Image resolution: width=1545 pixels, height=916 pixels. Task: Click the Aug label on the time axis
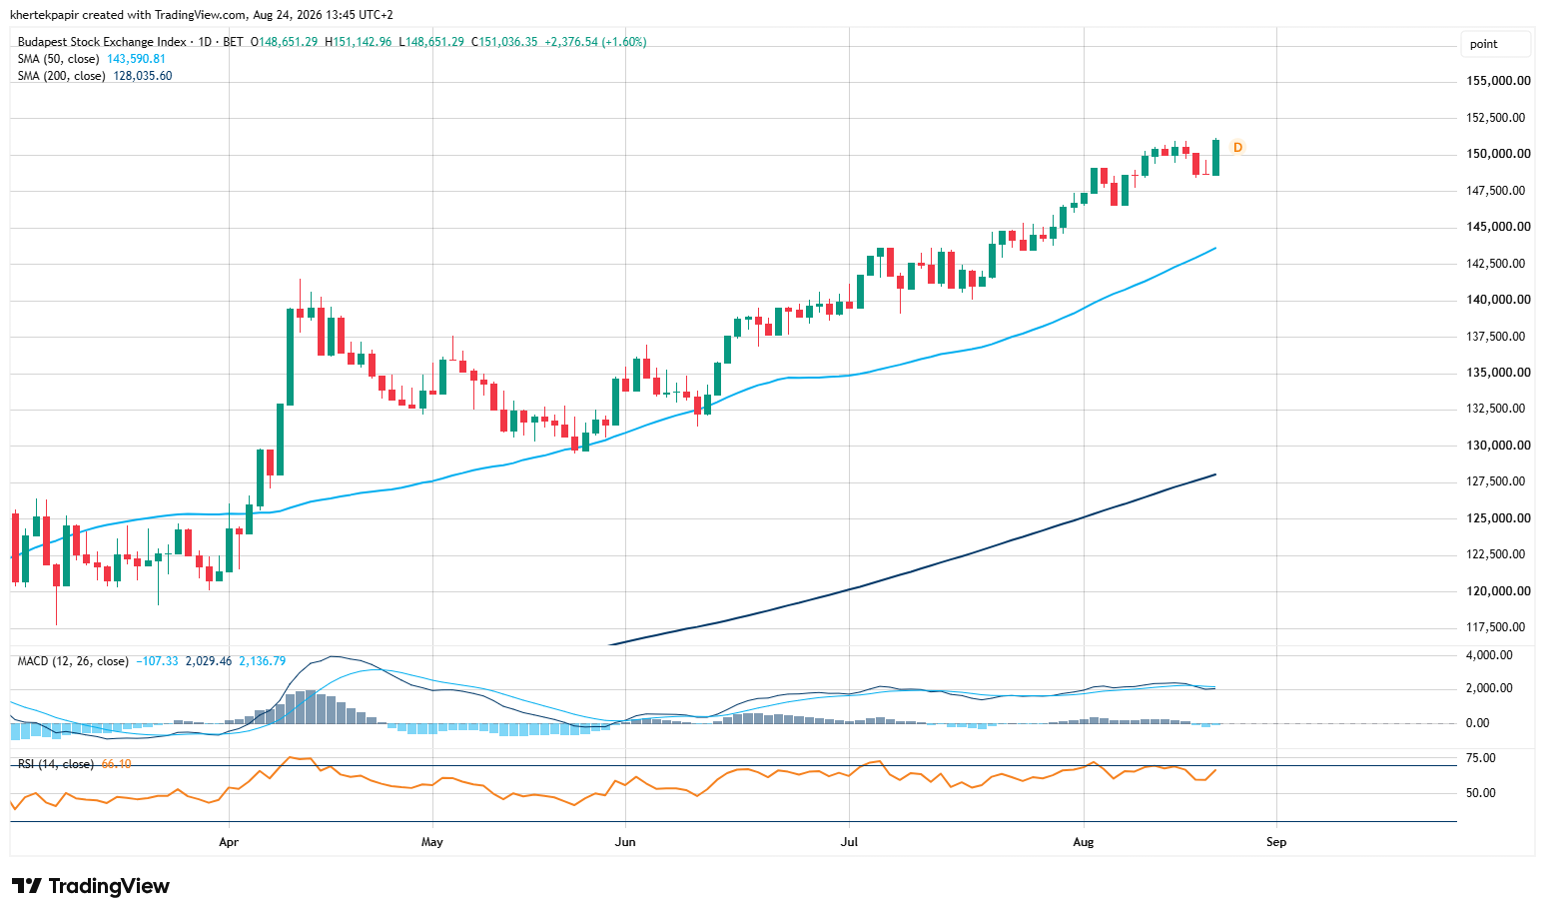(1084, 842)
